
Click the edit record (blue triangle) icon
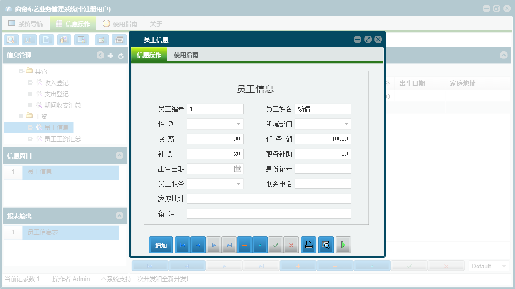point(260,245)
